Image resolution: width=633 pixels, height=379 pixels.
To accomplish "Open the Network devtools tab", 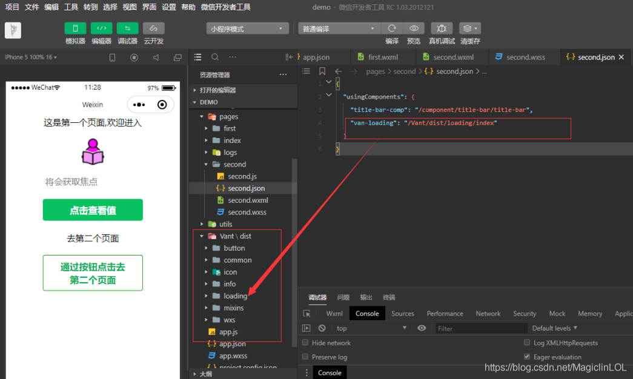I will pos(488,314).
